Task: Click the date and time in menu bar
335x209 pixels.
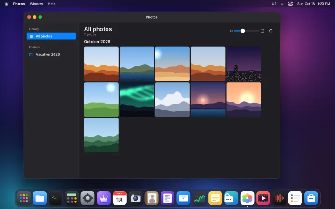Action: 314,4
